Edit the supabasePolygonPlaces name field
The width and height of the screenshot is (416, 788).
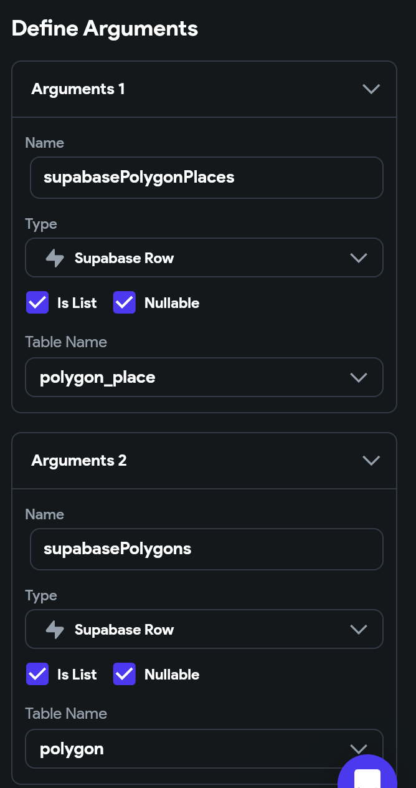[x=206, y=178]
